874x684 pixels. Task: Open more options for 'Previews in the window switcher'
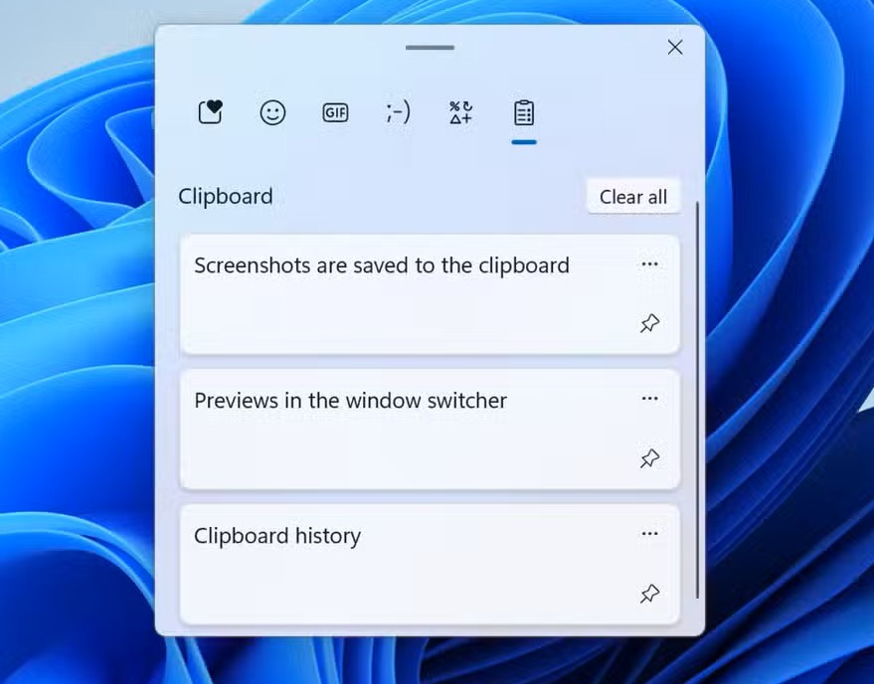click(x=650, y=399)
